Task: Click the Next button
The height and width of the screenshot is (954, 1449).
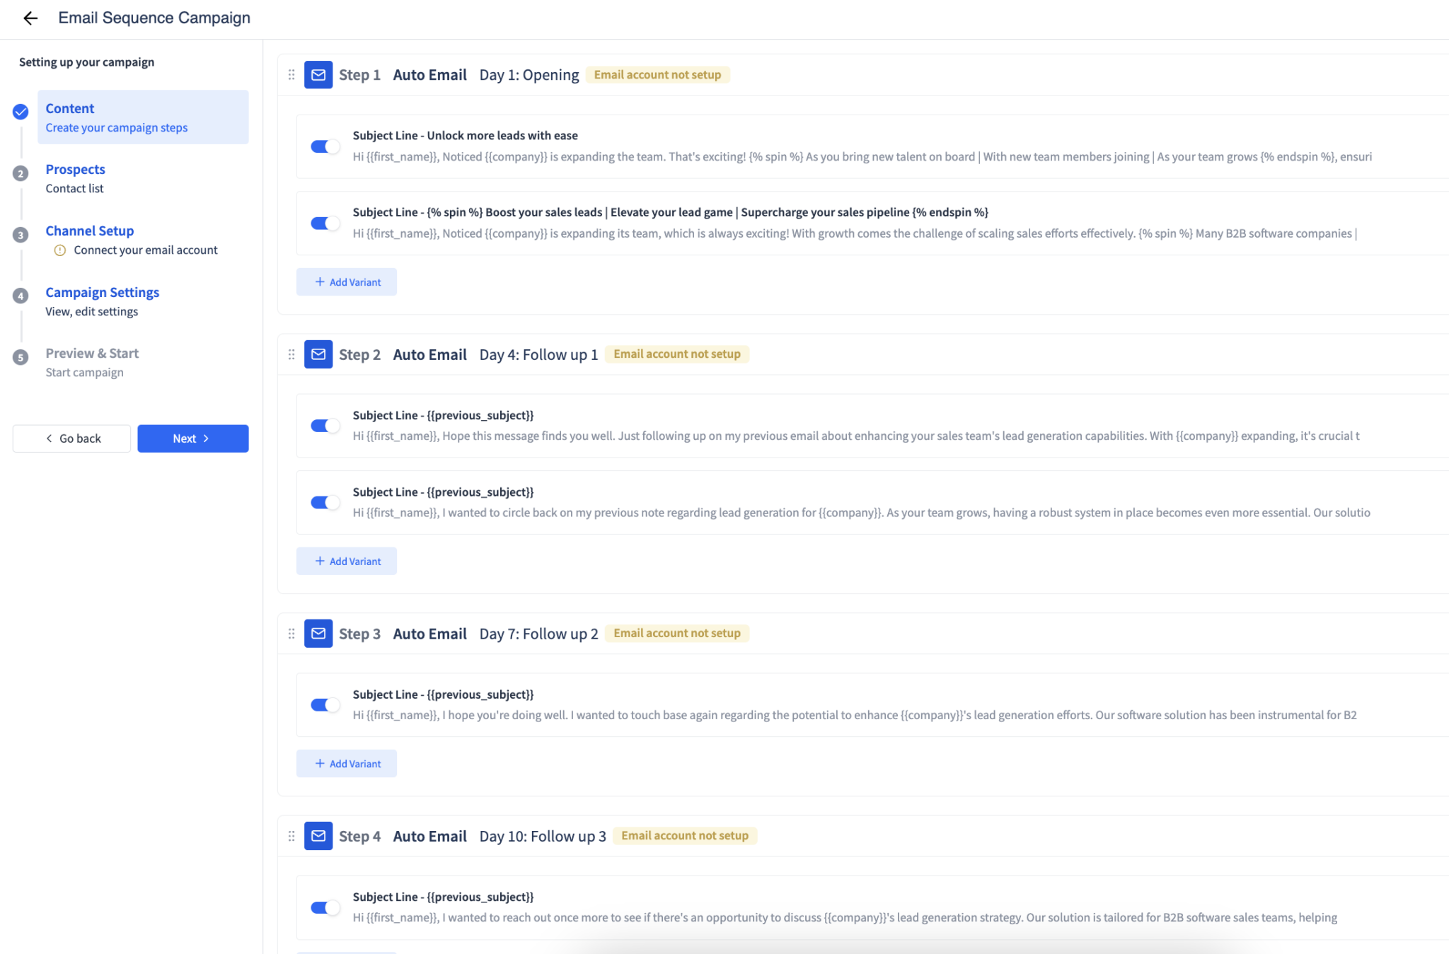Action: 192,438
